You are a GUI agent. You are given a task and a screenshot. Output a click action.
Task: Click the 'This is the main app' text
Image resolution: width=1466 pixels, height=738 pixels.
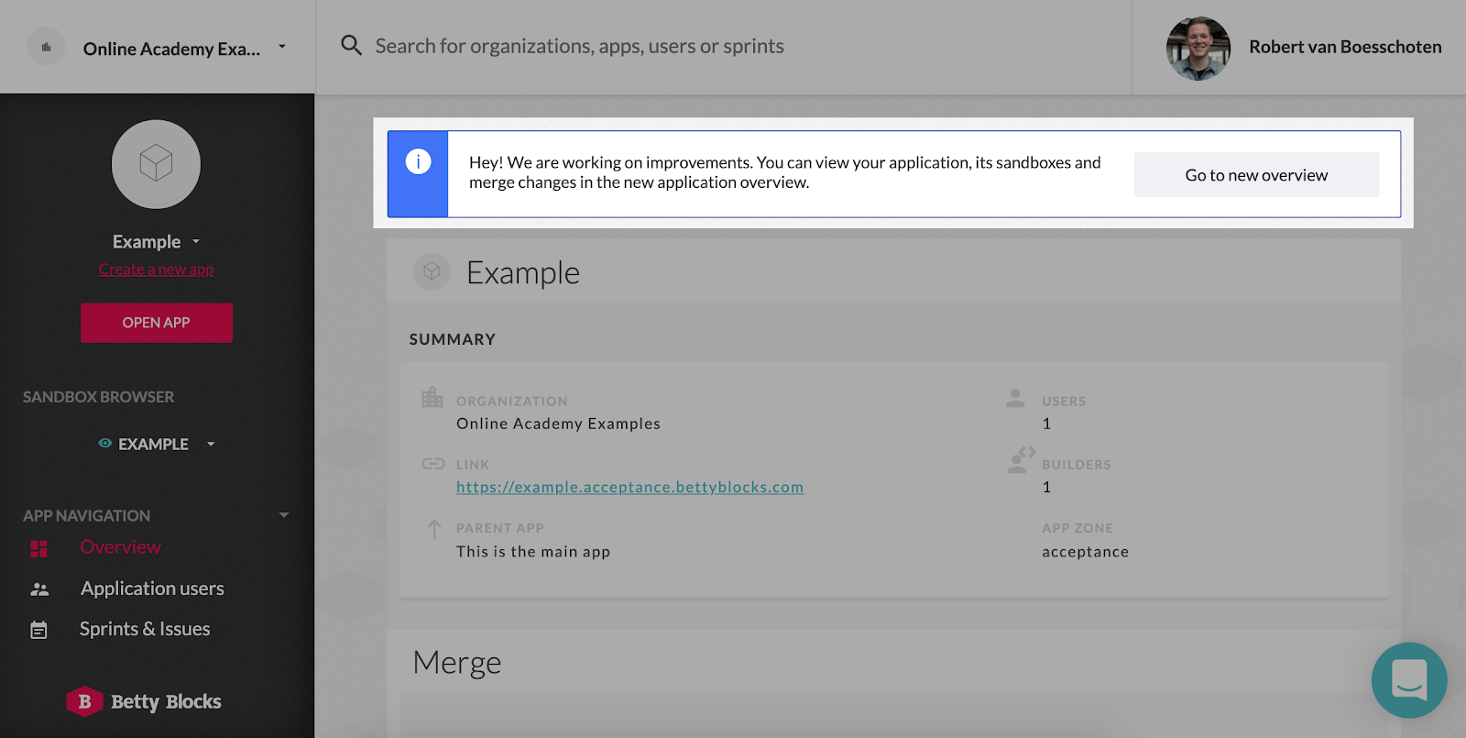pos(533,552)
